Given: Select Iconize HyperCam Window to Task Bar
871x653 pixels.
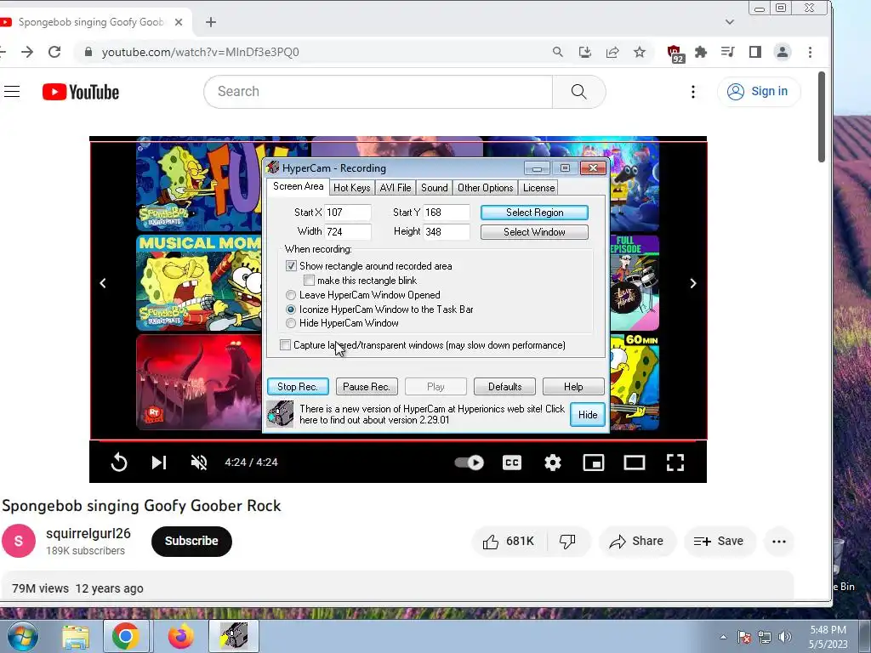Looking at the screenshot, I should coord(291,309).
